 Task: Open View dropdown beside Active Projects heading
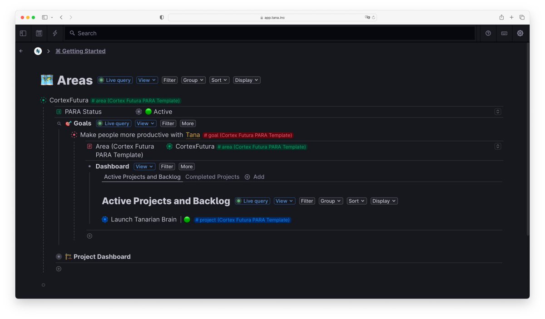coord(285,201)
